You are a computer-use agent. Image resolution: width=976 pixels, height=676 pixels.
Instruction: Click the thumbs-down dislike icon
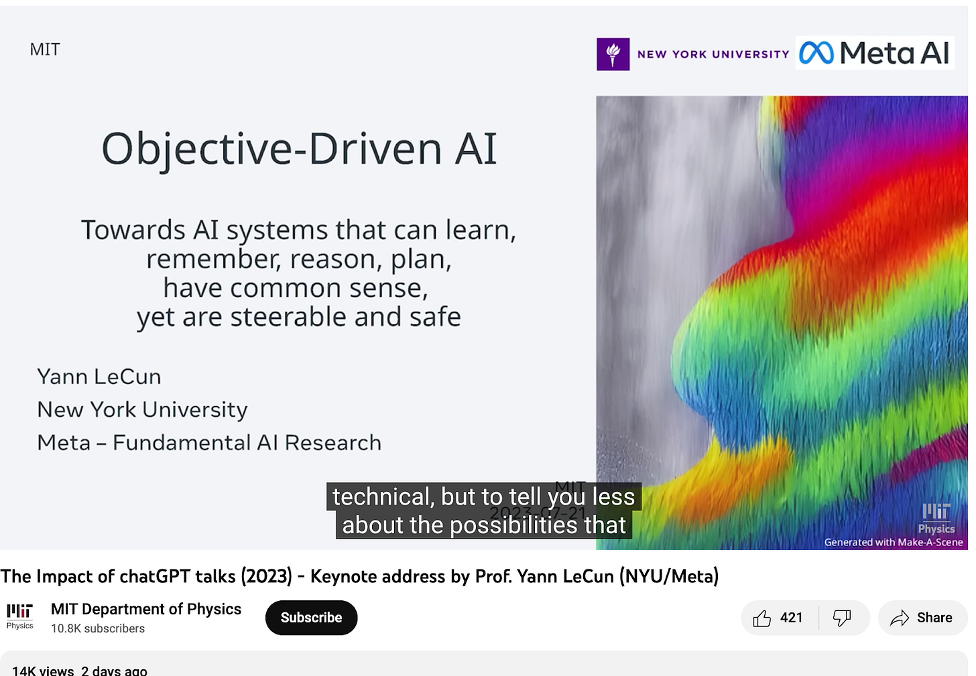pos(842,618)
